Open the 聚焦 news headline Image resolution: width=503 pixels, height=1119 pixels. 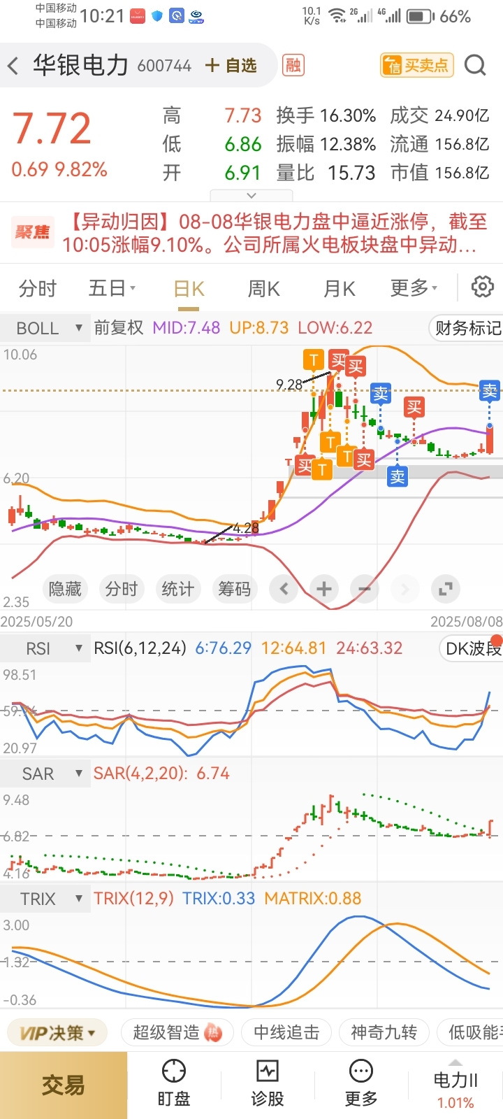251,233
